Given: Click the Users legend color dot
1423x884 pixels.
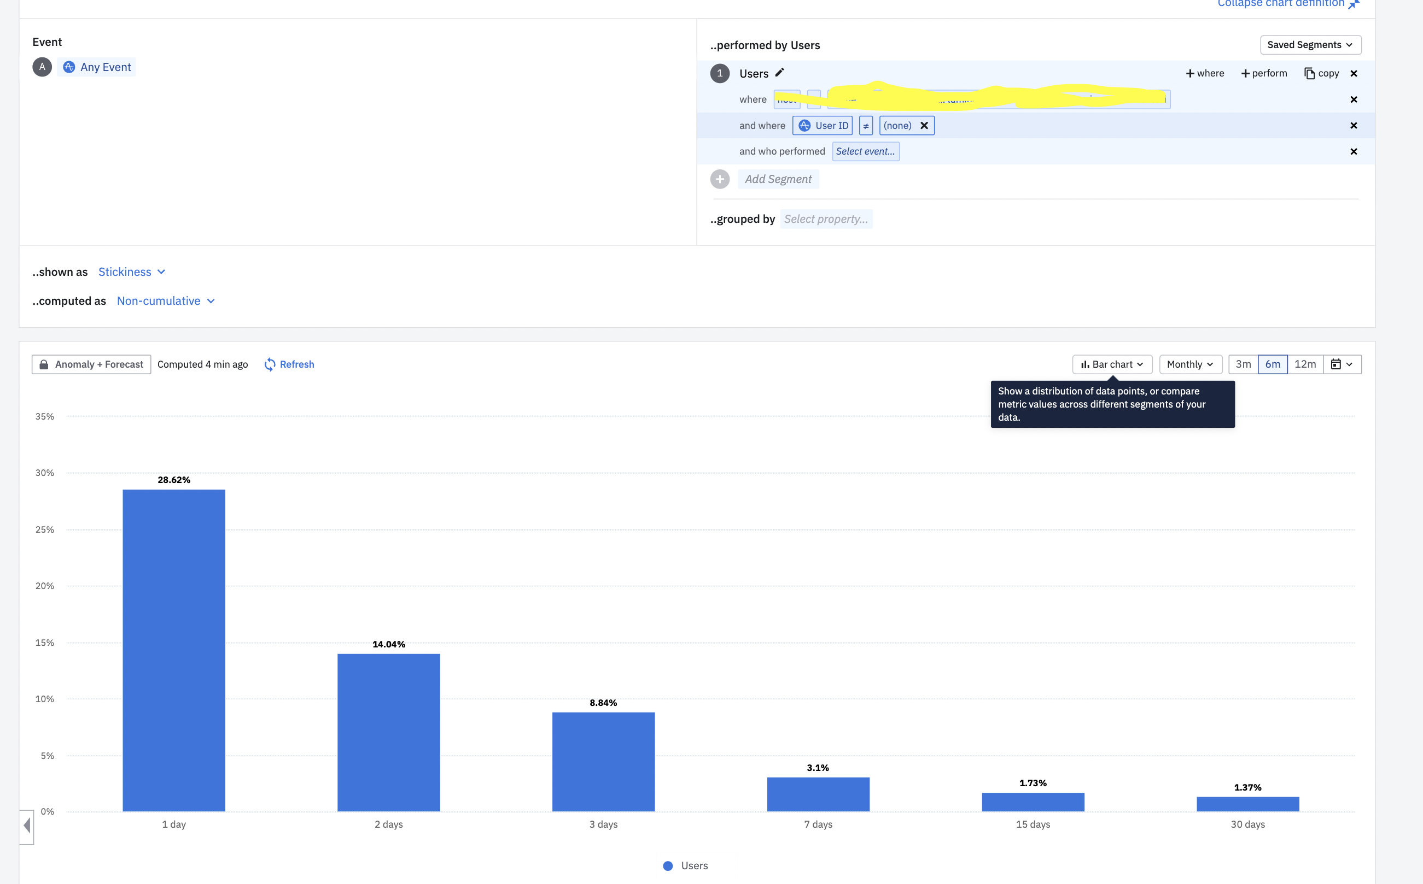Looking at the screenshot, I should (668, 866).
